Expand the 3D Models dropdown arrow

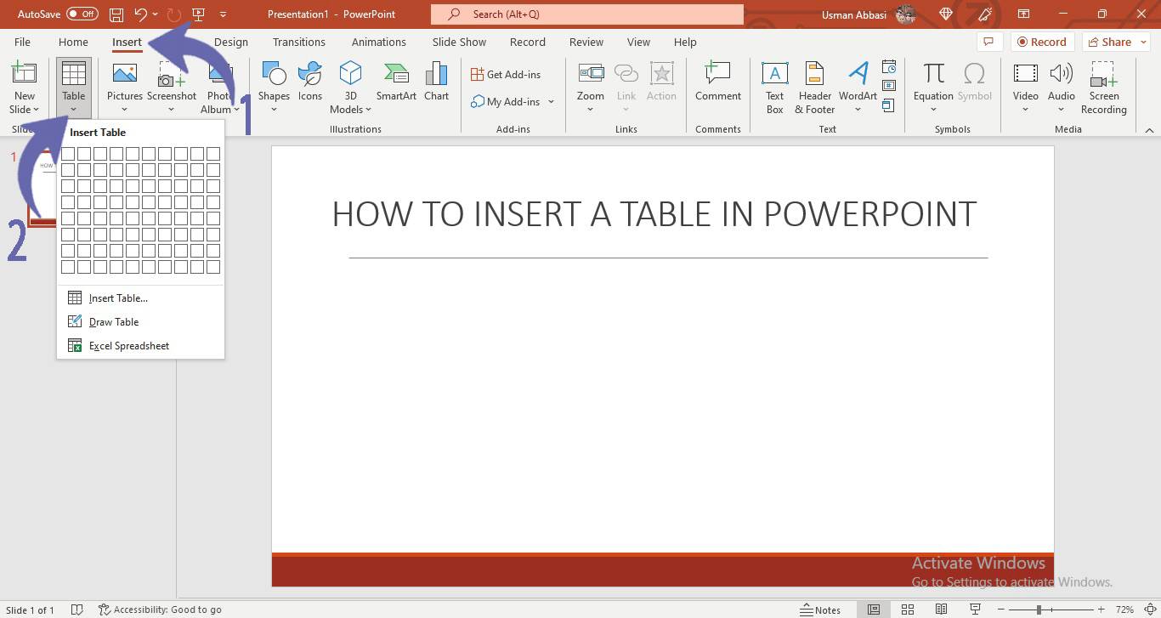(368, 110)
